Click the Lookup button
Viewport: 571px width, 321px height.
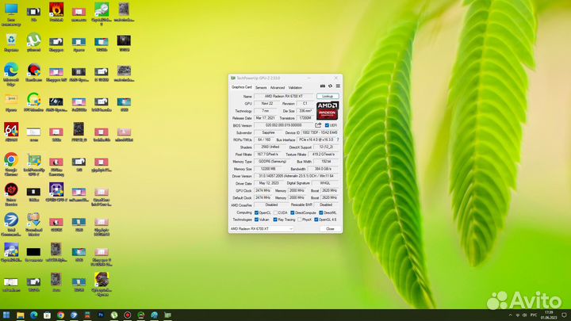click(328, 96)
